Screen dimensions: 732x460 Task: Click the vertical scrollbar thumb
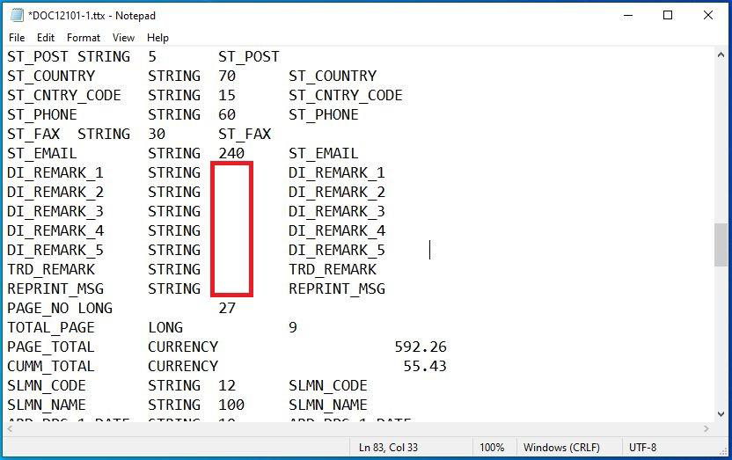[x=721, y=245]
